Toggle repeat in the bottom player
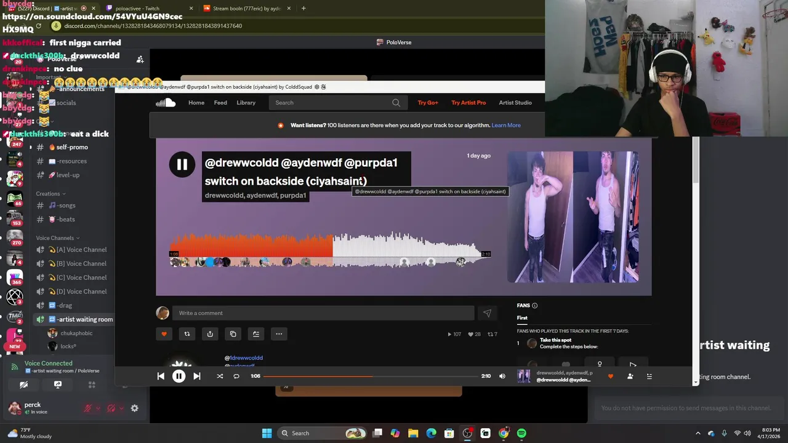The image size is (788, 443). 236,376
